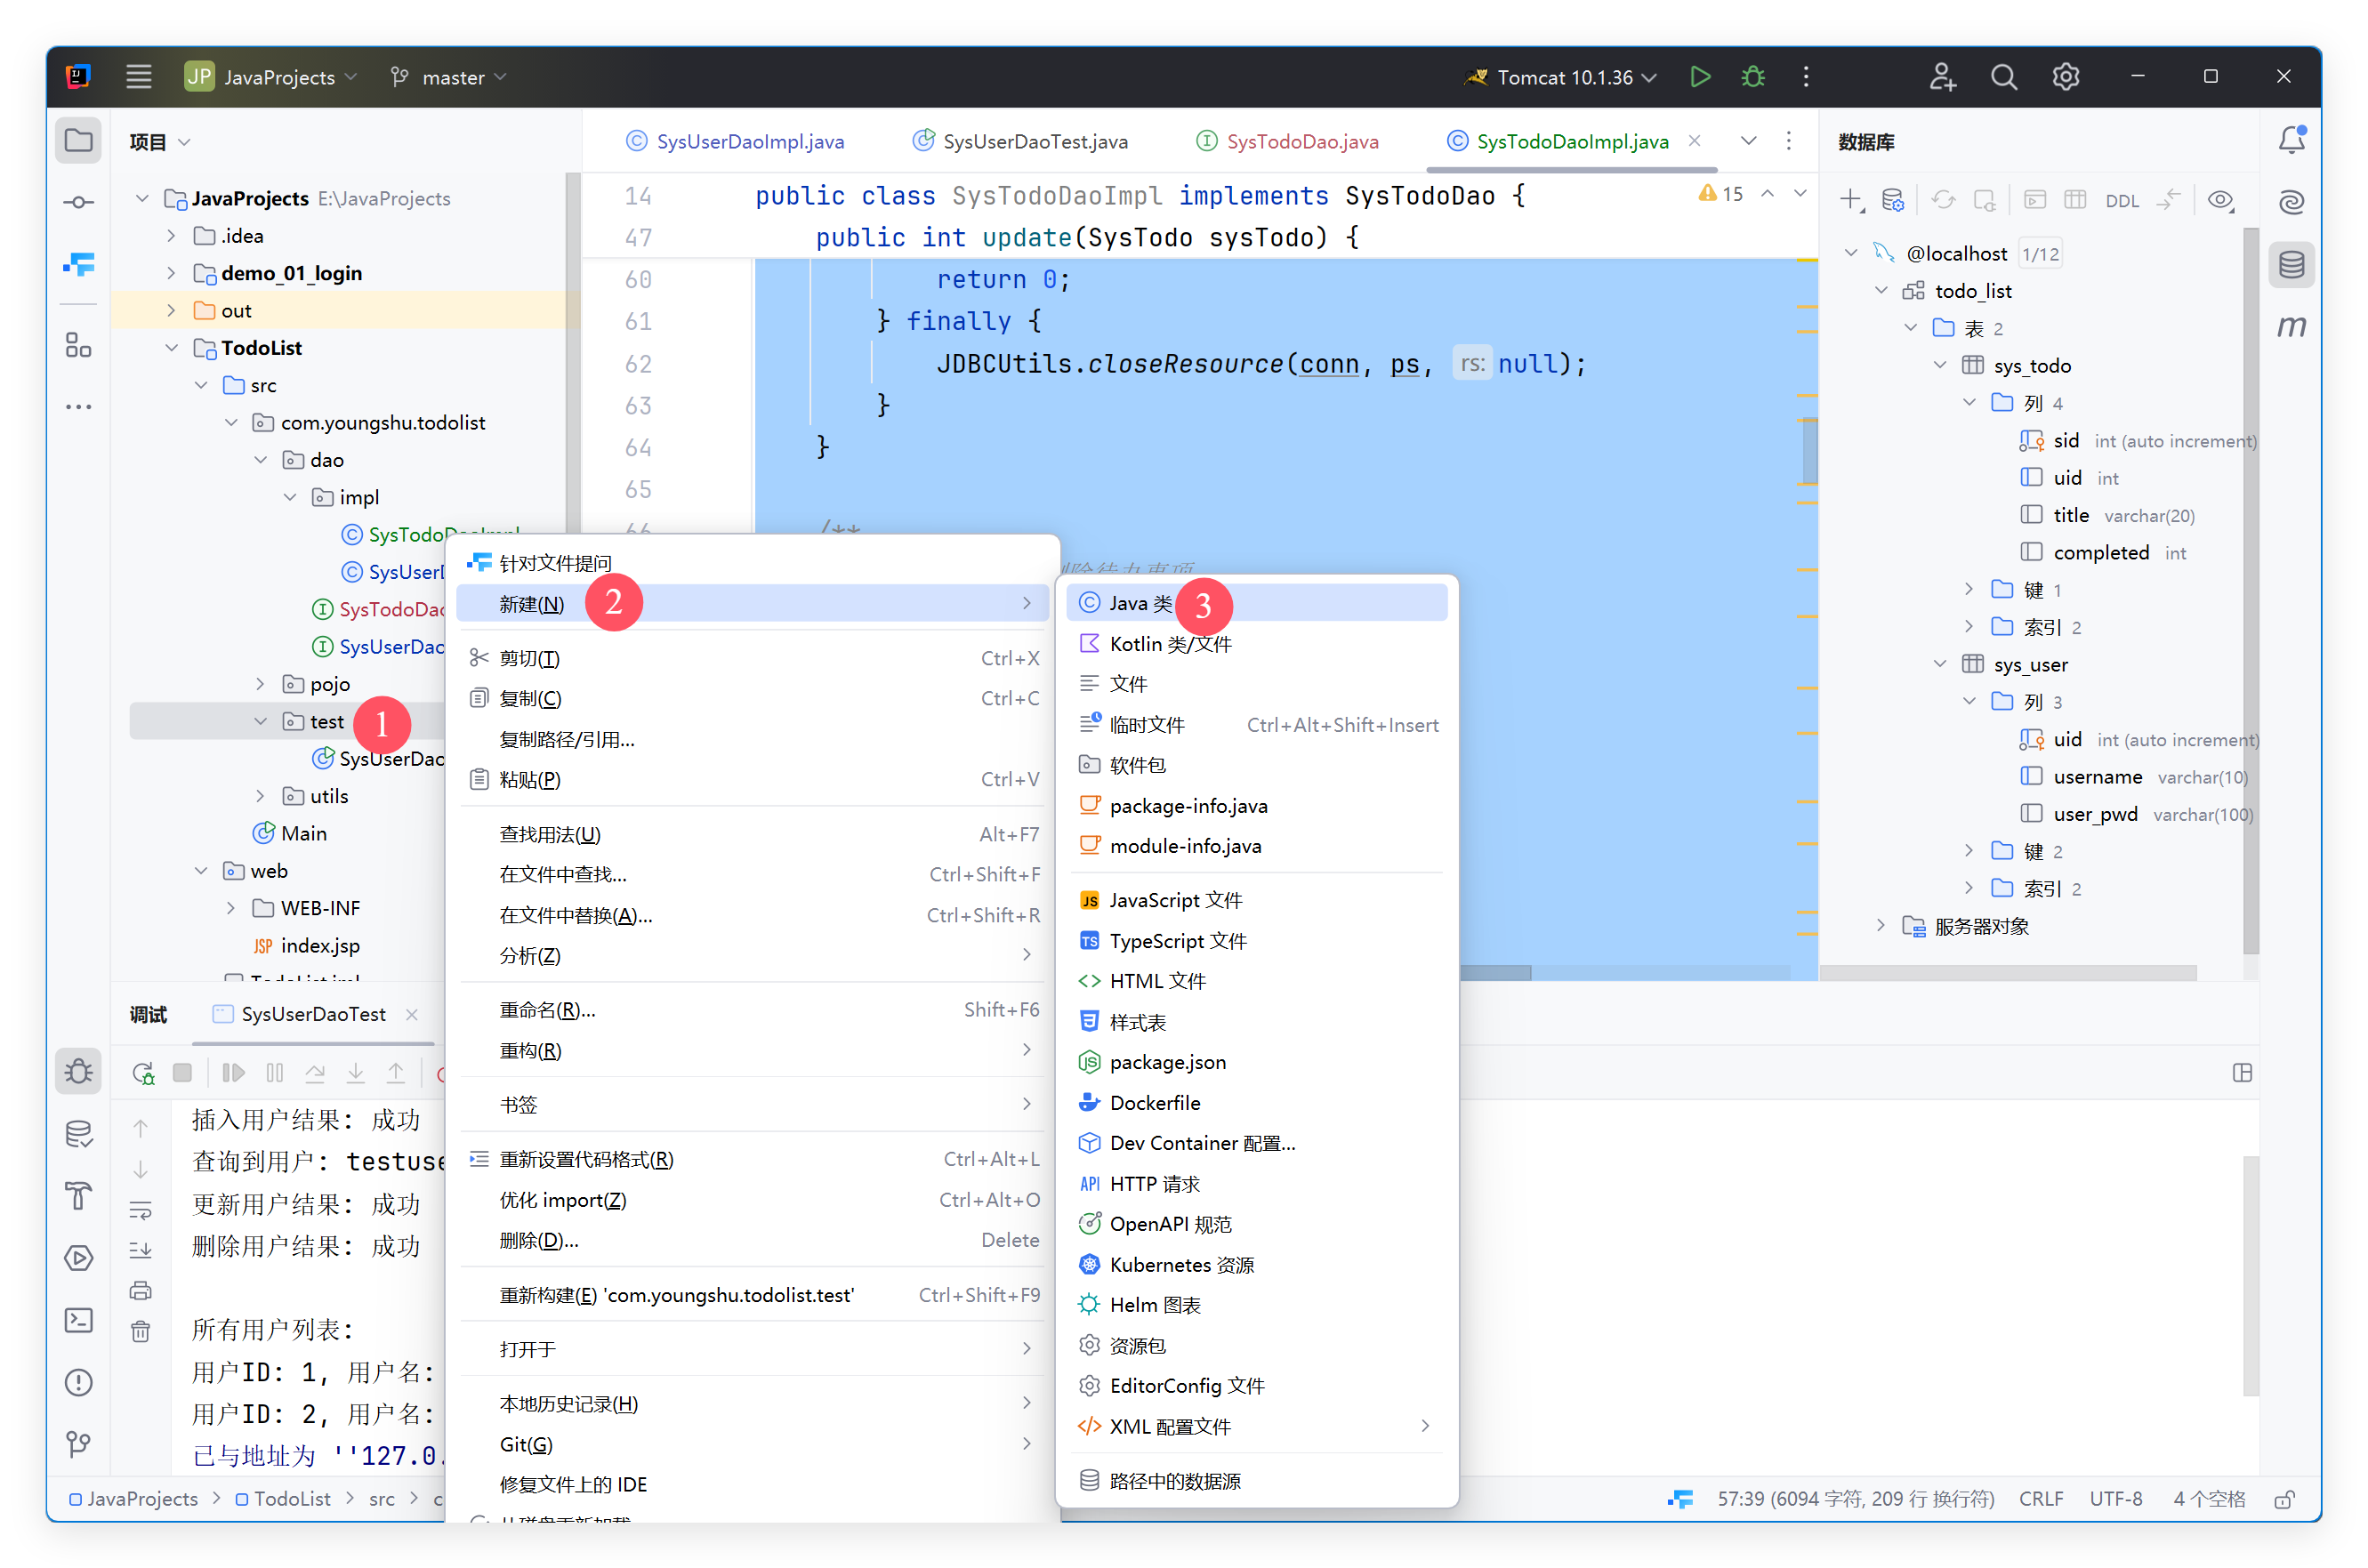Screen dimensions: 2368x1568
Task: Expand the pojo package
Action: [260, 684]
